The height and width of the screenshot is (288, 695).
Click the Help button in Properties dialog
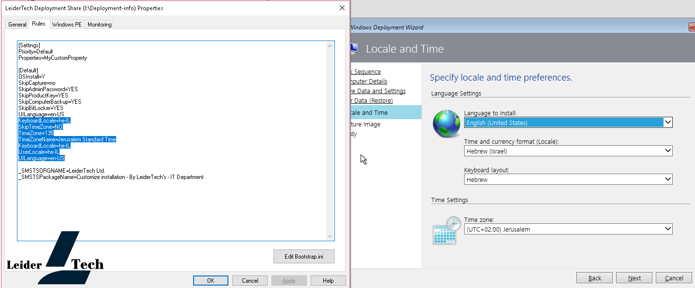point(328,281)
